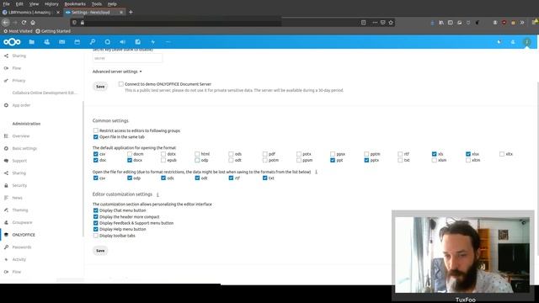Open the Talk app icon
The height and width of the screenshot is (303, 539).
click(x=108, y=42)
